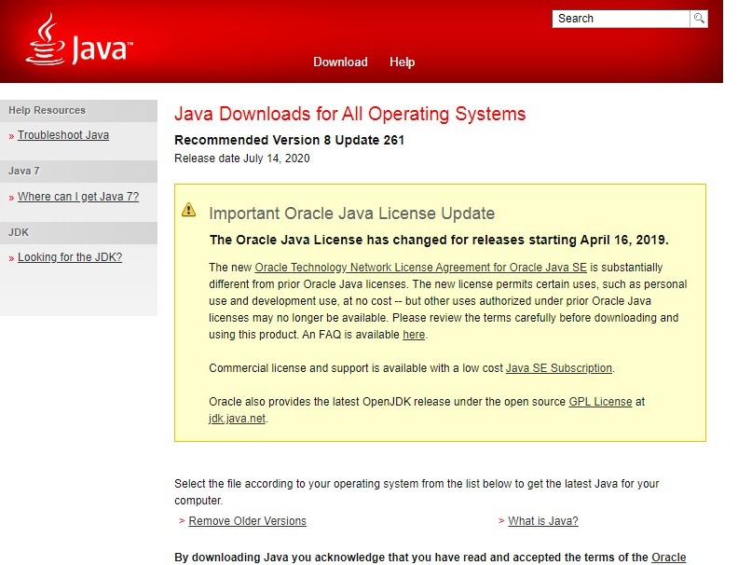This screenshot has height=565, width=738.
Task: Open the 'Looking for the JDK?' link
Action: 70,257
